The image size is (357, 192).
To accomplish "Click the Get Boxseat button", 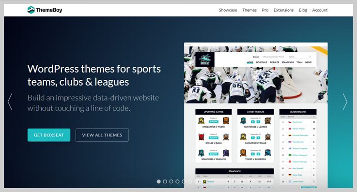I will click(49, 135).
